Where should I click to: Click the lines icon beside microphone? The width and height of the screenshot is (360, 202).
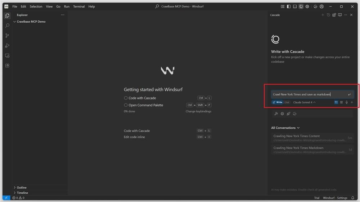coord(341,102)
